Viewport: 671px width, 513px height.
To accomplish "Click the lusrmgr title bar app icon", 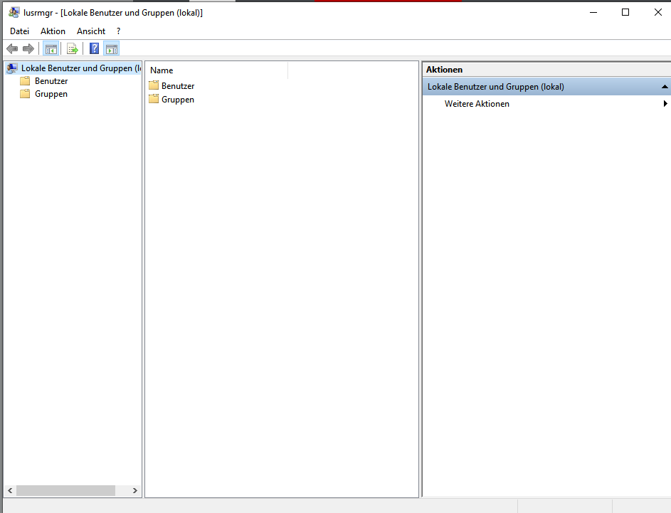I will coord(14,12).
